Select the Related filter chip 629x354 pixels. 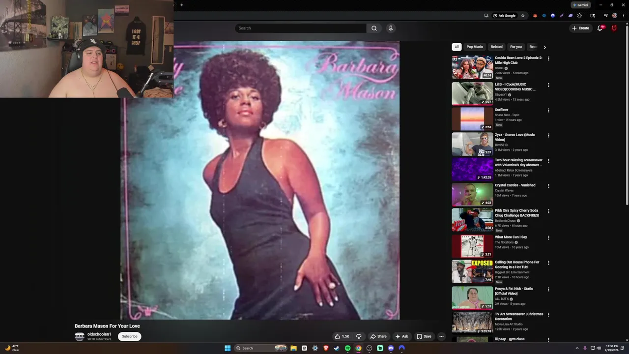point(496,47)
